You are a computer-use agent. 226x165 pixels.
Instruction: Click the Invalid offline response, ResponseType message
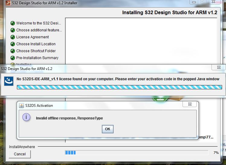[x=69, y=118]
